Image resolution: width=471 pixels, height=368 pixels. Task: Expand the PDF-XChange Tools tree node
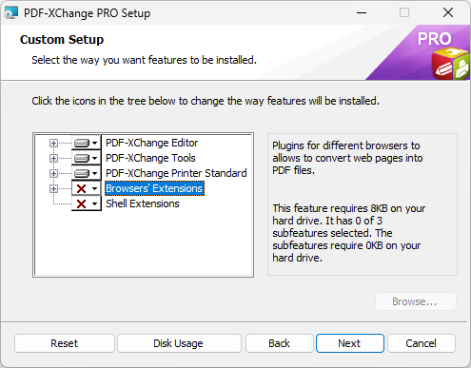point(53,158)
